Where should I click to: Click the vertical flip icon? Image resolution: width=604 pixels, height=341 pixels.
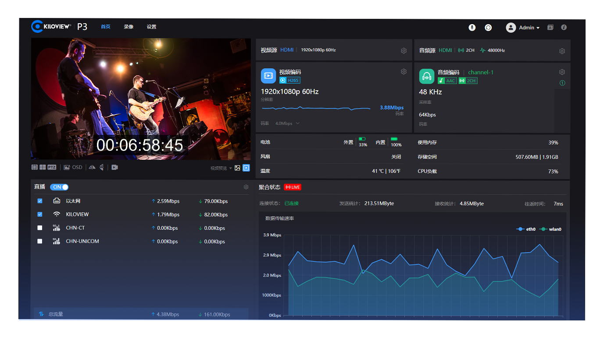point(102,167)
